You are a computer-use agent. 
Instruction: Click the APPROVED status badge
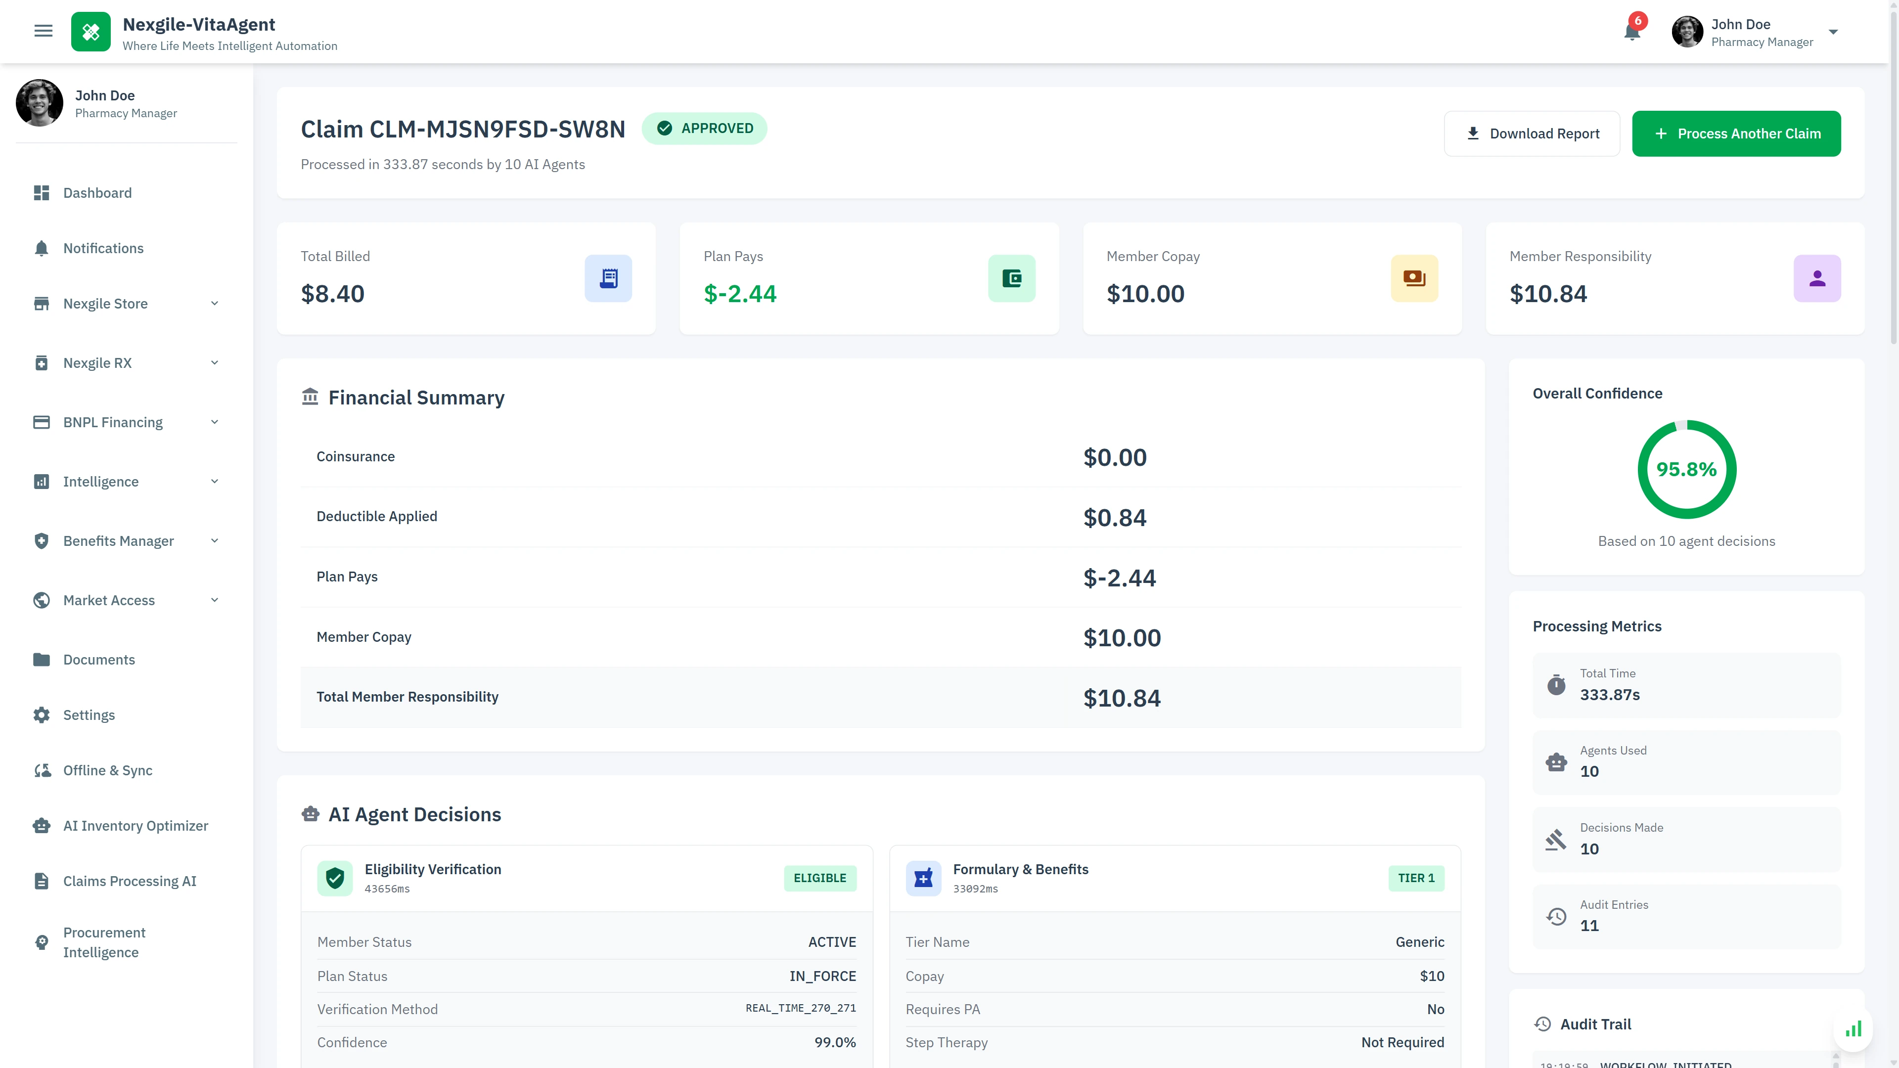click(705, 128)
